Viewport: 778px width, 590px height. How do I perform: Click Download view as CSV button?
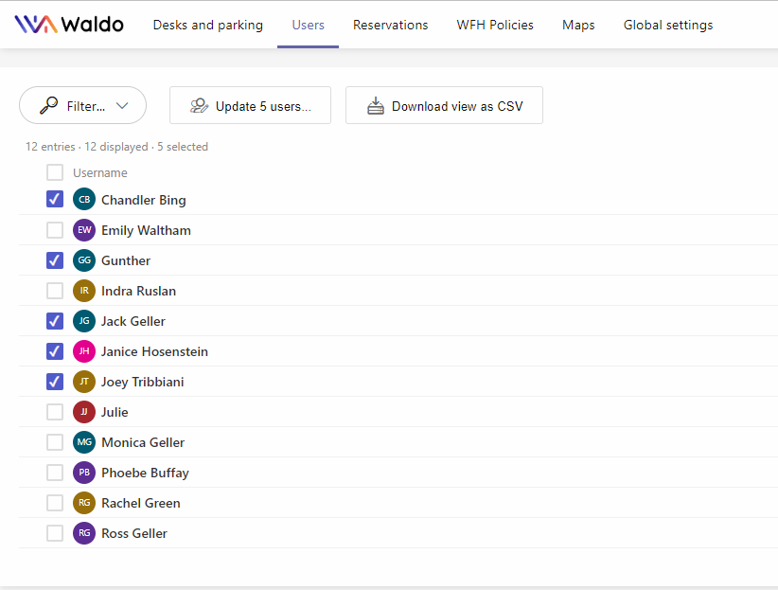click(x=444, y=105)
